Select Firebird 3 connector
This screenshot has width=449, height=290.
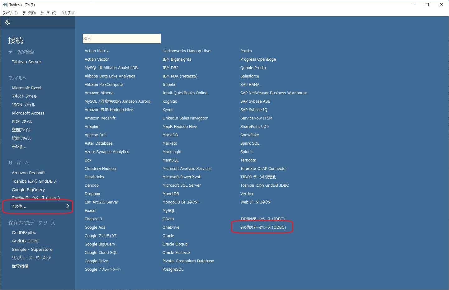click(x=93, y=219)
